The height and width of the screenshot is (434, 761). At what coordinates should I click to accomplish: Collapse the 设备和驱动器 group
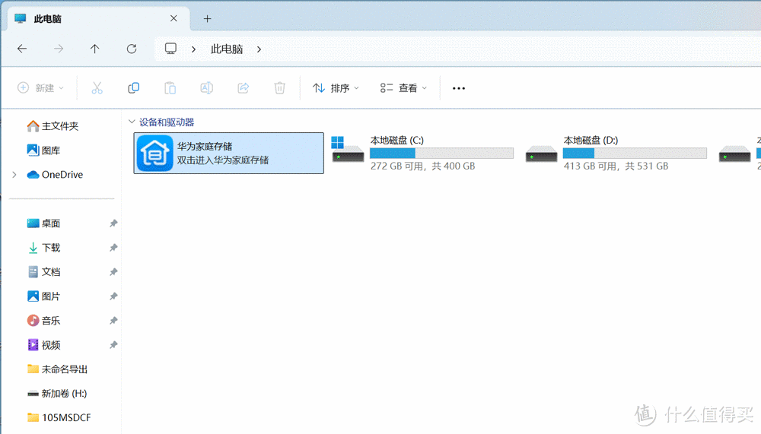coord(132,122)
